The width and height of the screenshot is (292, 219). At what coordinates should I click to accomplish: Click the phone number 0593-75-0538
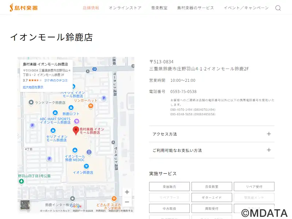point(183,92)
